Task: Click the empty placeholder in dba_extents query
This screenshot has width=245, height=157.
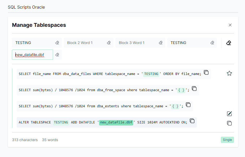Action: click(175, 106)
